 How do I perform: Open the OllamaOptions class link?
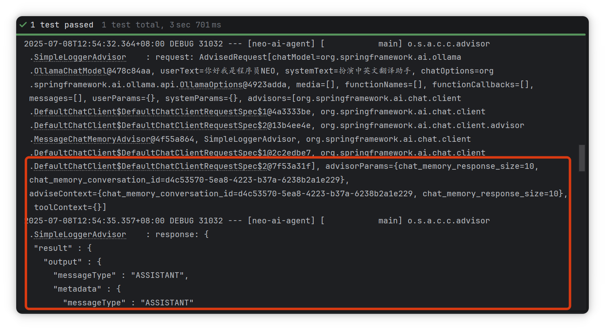click(211, 85)
